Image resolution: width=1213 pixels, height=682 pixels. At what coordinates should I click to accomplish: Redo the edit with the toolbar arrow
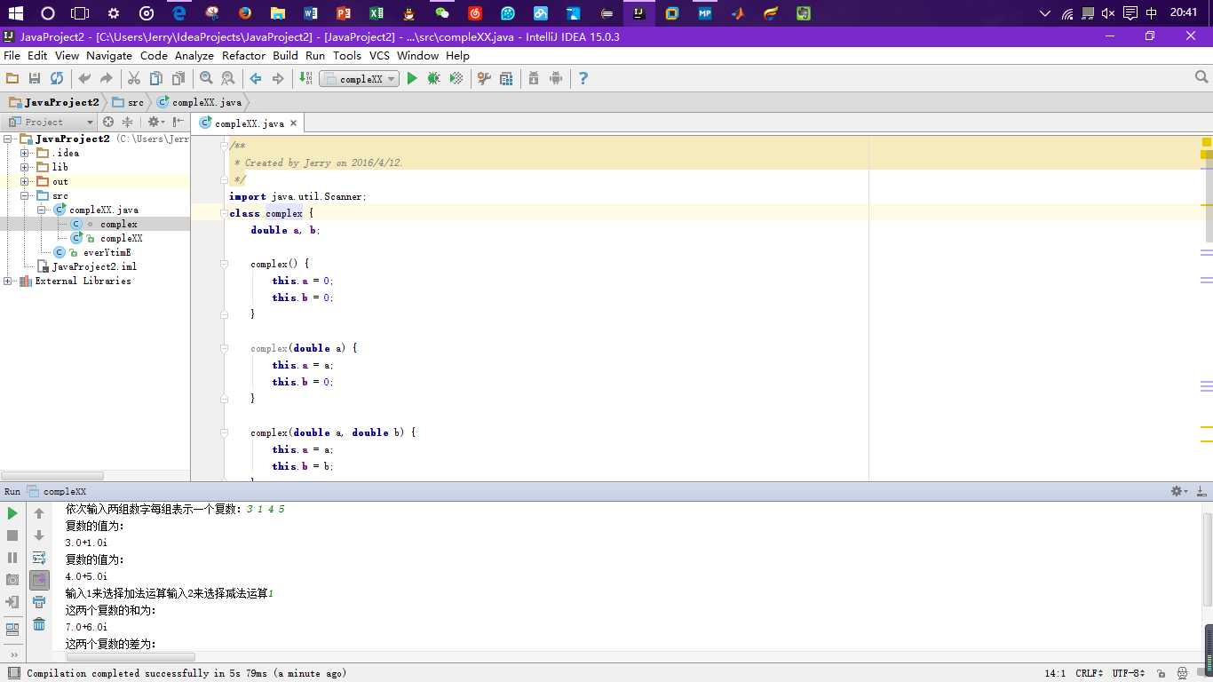(107, 78)
